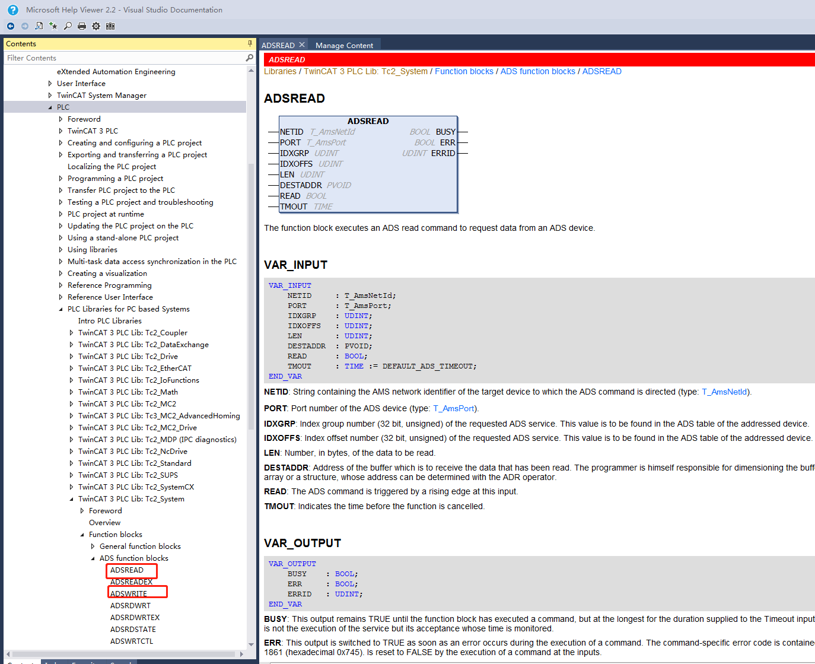Open Manage Content books icon
The height and width of the screenshot is (664, 815).
pyautogui.click(x=110, y=26)
